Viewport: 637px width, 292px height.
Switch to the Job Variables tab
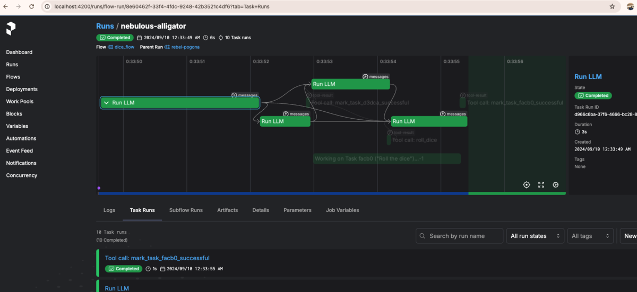(342, 210)
